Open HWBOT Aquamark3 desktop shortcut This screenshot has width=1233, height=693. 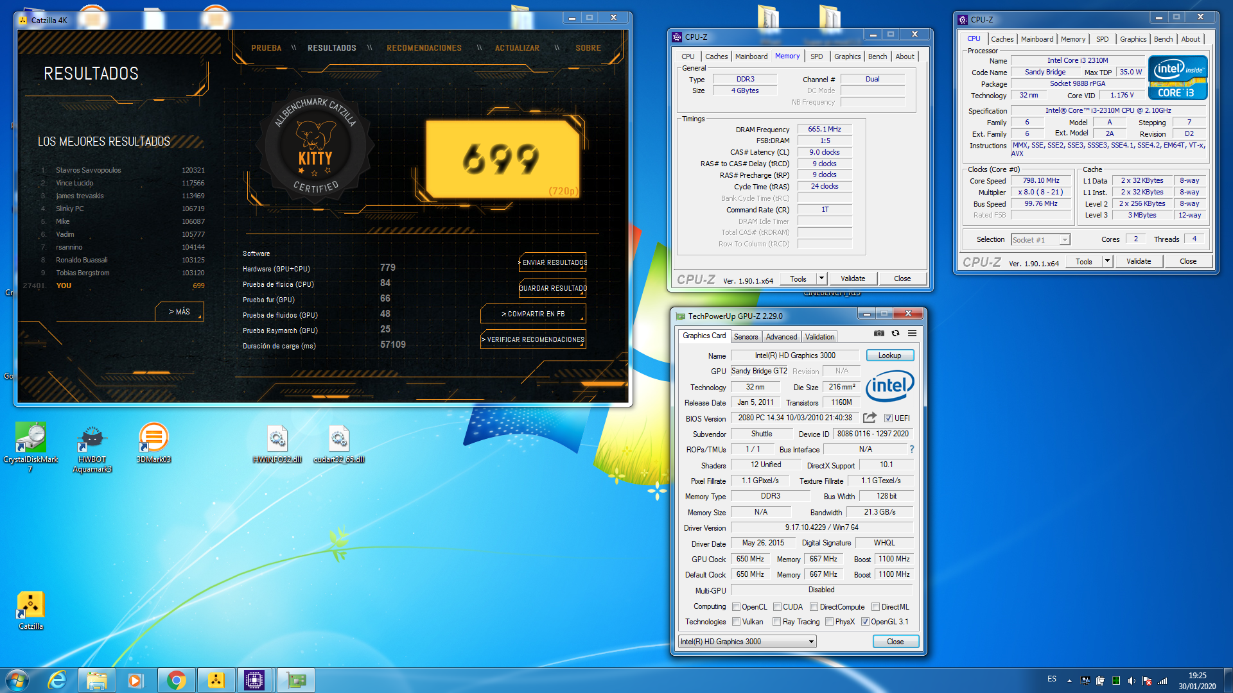click(x=92, y=448)
